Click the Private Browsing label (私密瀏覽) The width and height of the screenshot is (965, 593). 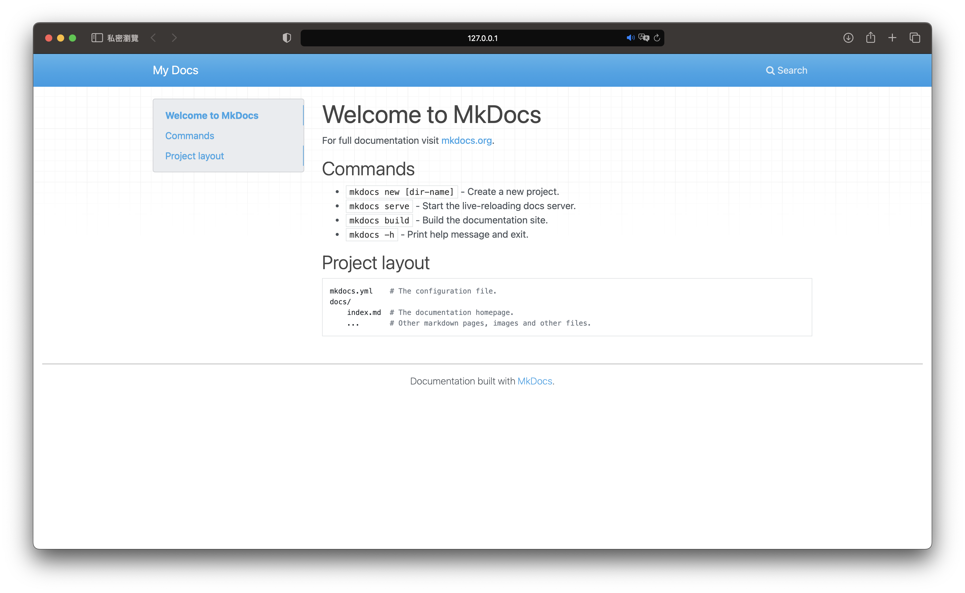[x=123, y=38]
